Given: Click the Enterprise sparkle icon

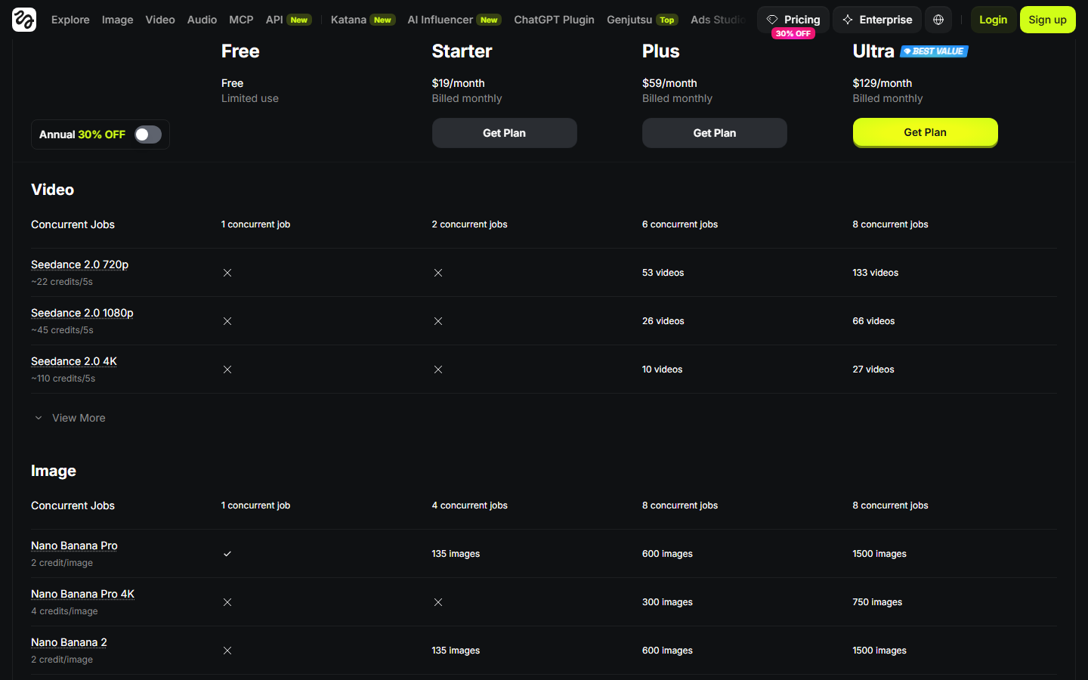Looking at the screenshot, I should pos(848,20).
